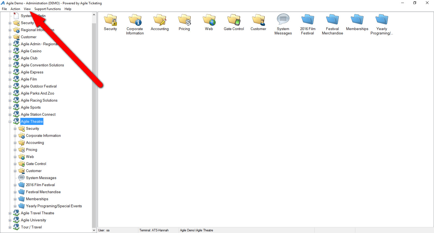This screenshot has width=434, height=233.
Task: Expand Corporate Information under Agile Theatre
Action: coord(15,136)
